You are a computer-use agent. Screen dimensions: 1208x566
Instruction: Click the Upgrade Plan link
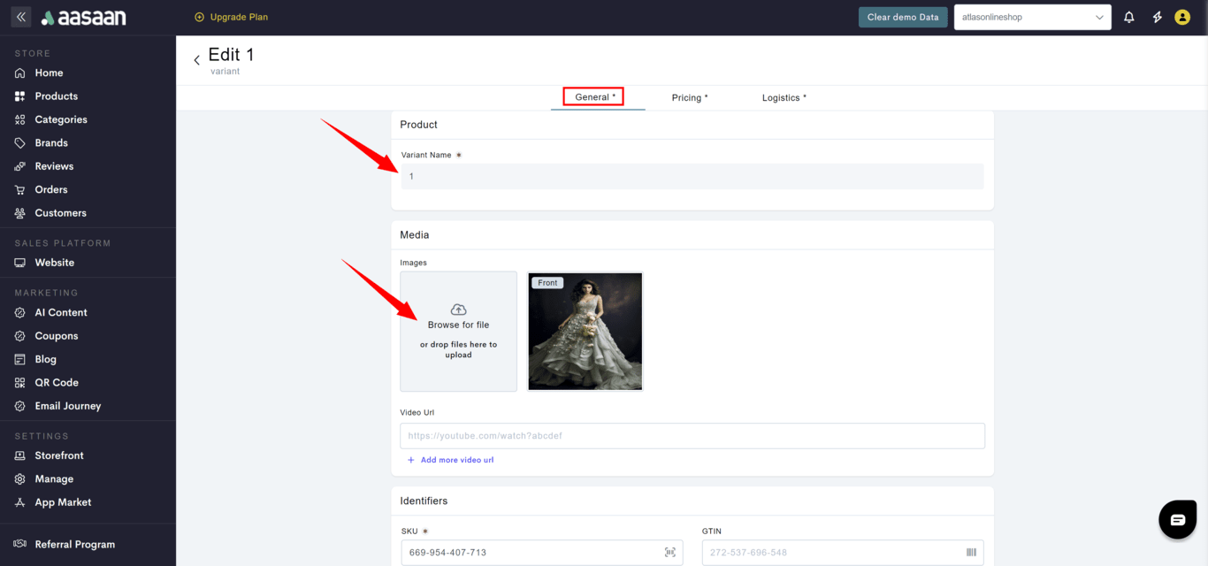coord(232,17)
